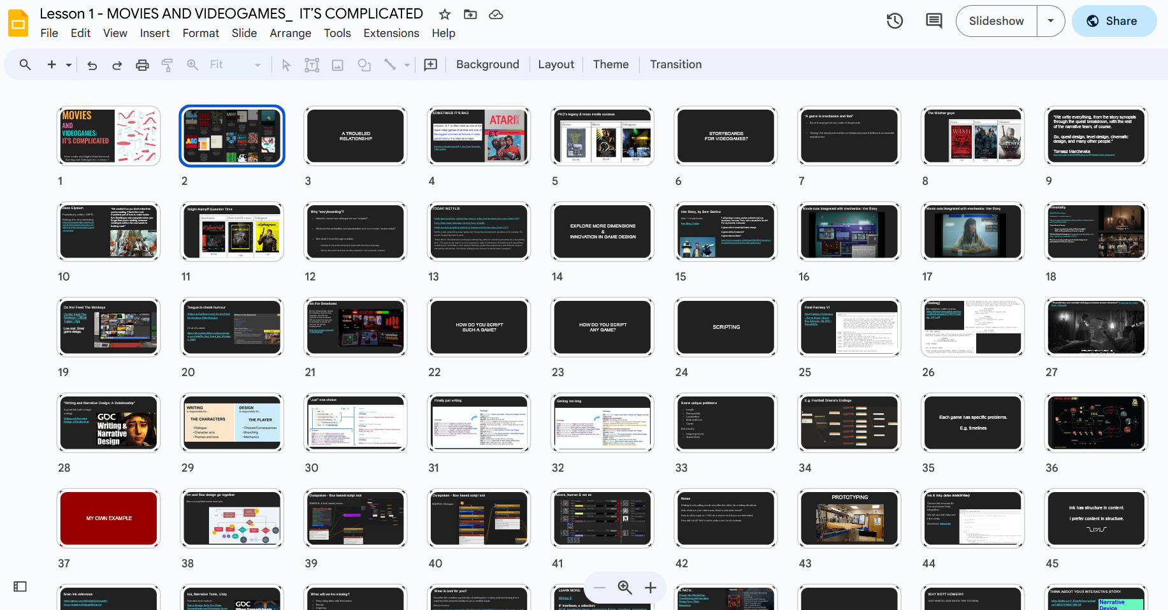Add a comment toolbar icon
Viewport: 1168px width, 610px height.
point(431,64)
